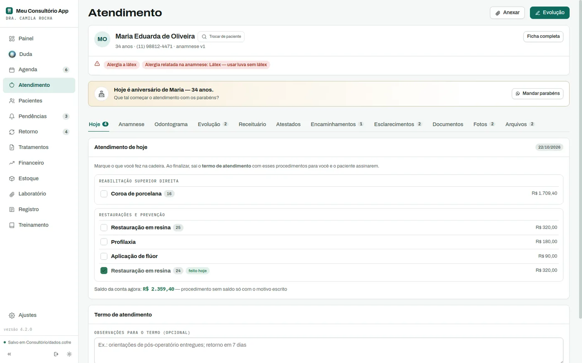Collapse the sidebar with double chevron icon

click(9, 354)
